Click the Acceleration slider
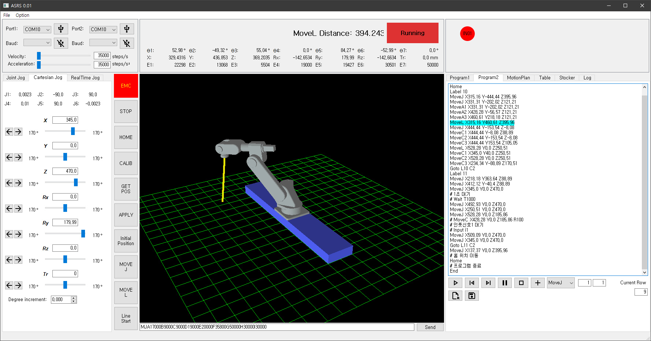 [64, 65]
